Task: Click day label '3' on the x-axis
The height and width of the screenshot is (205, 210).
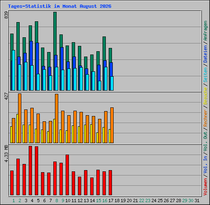Action: [26, 200]
